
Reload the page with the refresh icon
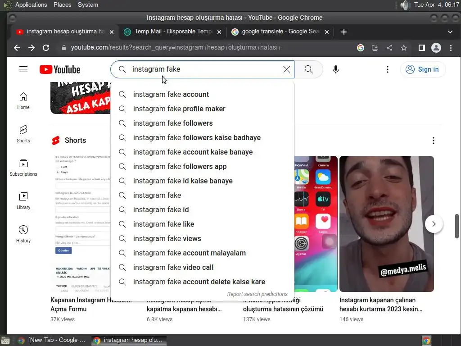point(46,48)
